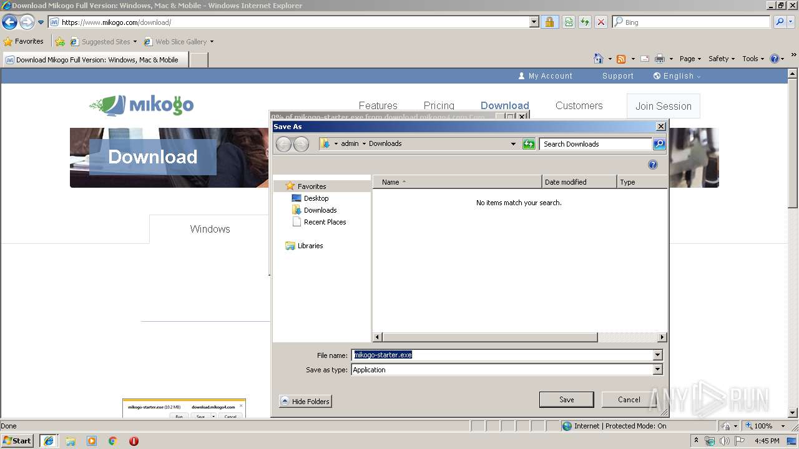
Task: Click the refresh page icon
Action: 585,22
